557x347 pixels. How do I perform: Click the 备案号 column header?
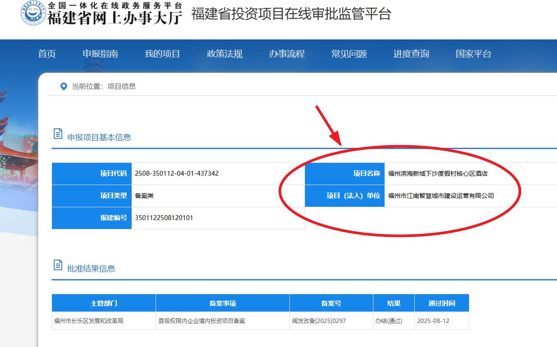tap(332, 303)
